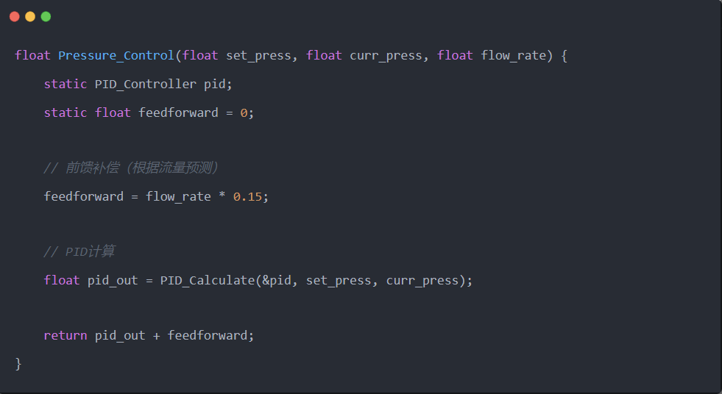Viewport: 722px width, 394px height.
Task: Click pid_out variable in declaration line
Action: point(113,280)
